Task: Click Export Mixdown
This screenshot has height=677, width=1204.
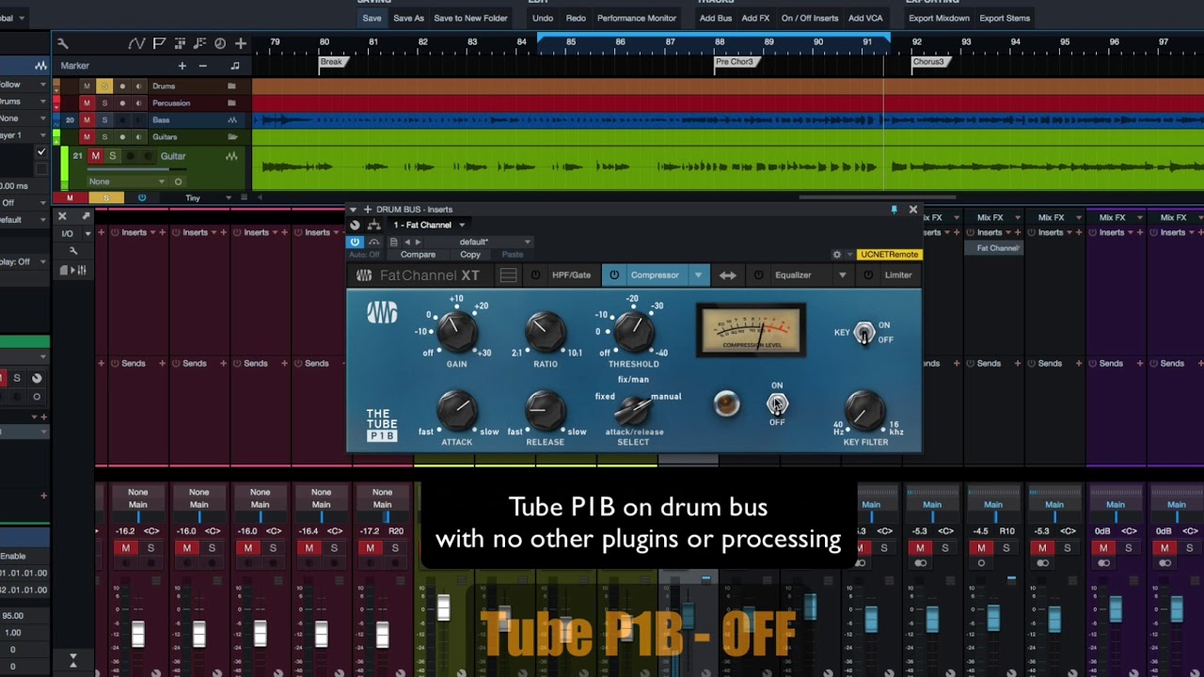Action: click(940, 18)
